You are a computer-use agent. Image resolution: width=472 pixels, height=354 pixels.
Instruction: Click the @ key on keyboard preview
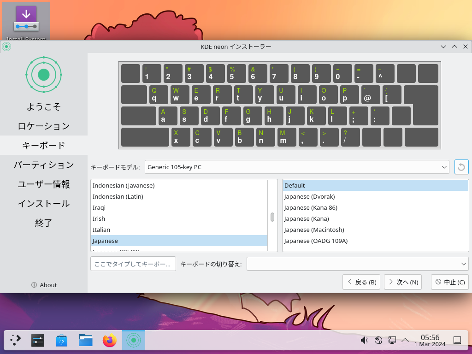pyautogui.click(x=371, y=94)
